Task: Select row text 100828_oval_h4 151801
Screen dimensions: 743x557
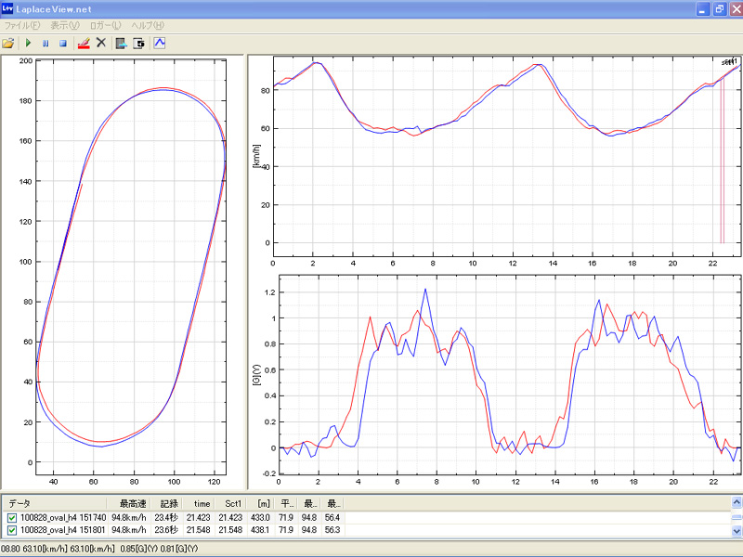Action: click(63, 530)
